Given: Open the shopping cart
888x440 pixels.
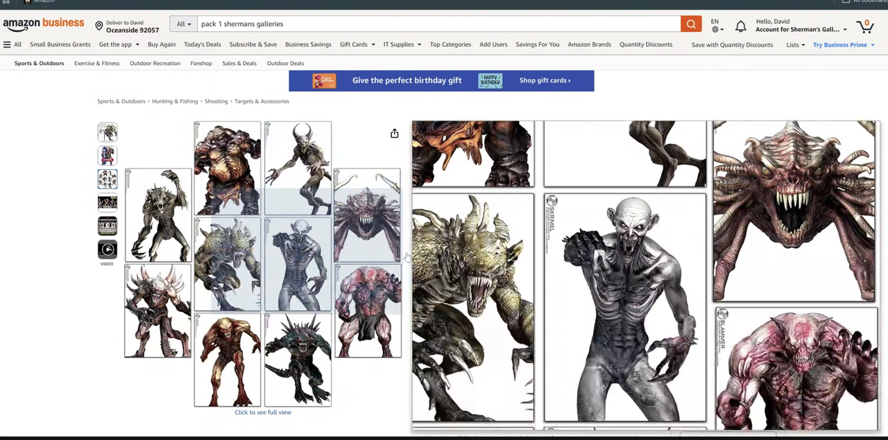Looking at the screenshot, I should (x=864, y=26).
